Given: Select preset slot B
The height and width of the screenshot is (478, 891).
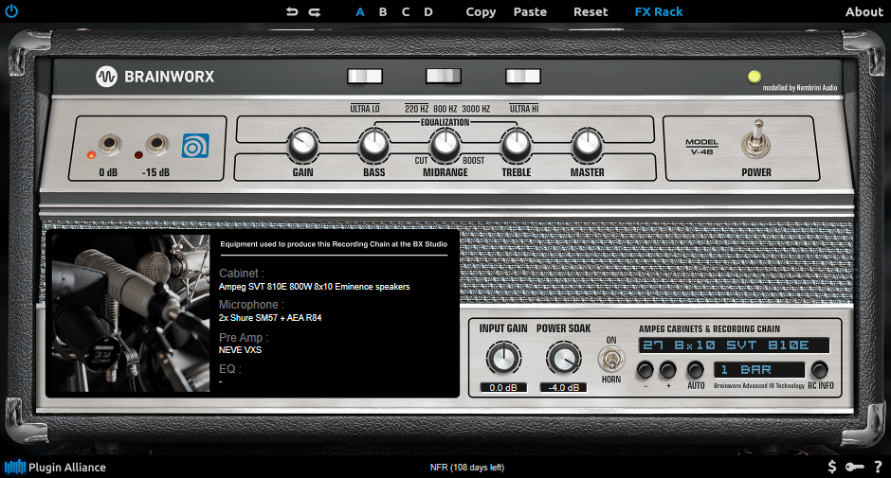Looking at the screenshot, I should (x=383, y=12).
